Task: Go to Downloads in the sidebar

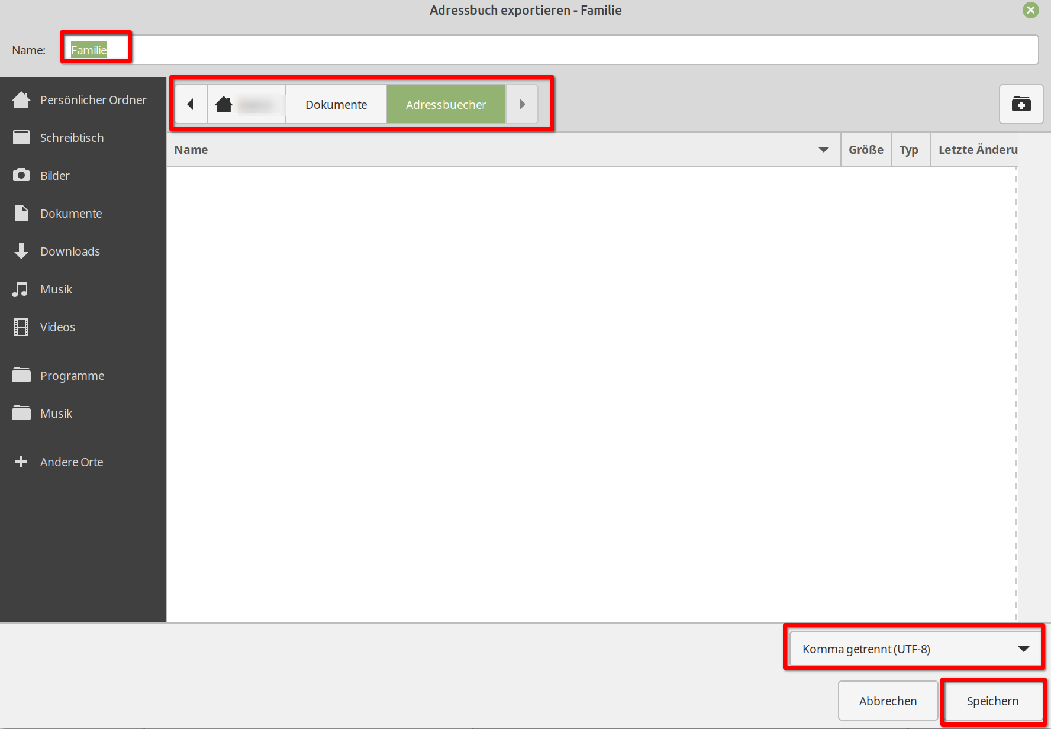Action: coord(70,251)
